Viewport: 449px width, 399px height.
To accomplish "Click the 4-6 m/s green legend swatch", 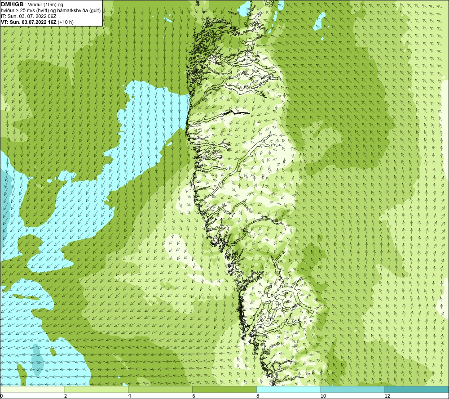I will 160,389.
